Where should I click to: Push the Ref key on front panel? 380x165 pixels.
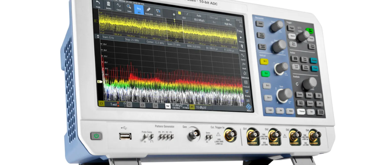coord(280,111)
